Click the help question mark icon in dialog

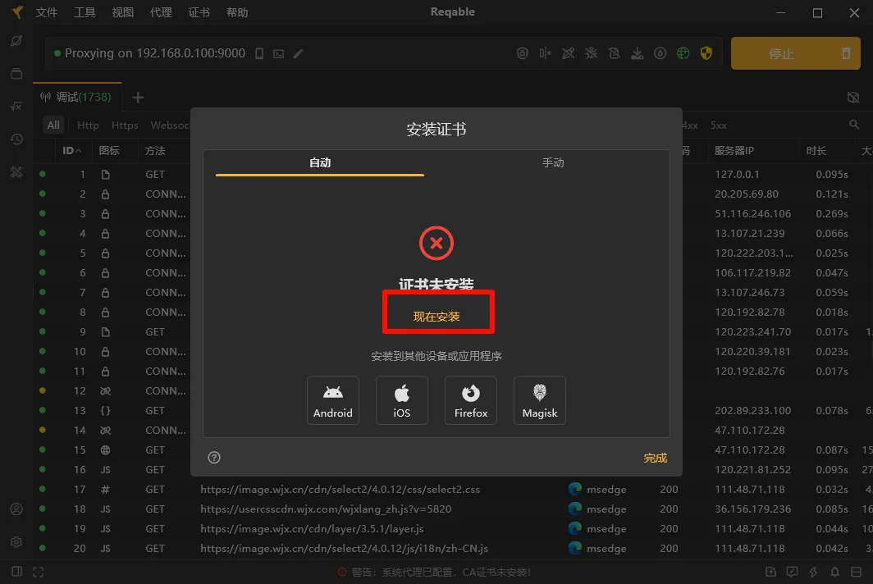click(214, 458)
